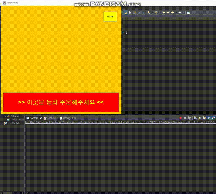Close the Console tab

tap(41, 118)
